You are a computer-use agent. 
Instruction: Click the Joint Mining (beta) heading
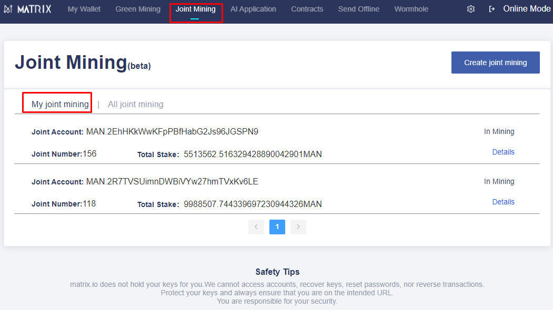pyautogui.click(x=83, y=63)
